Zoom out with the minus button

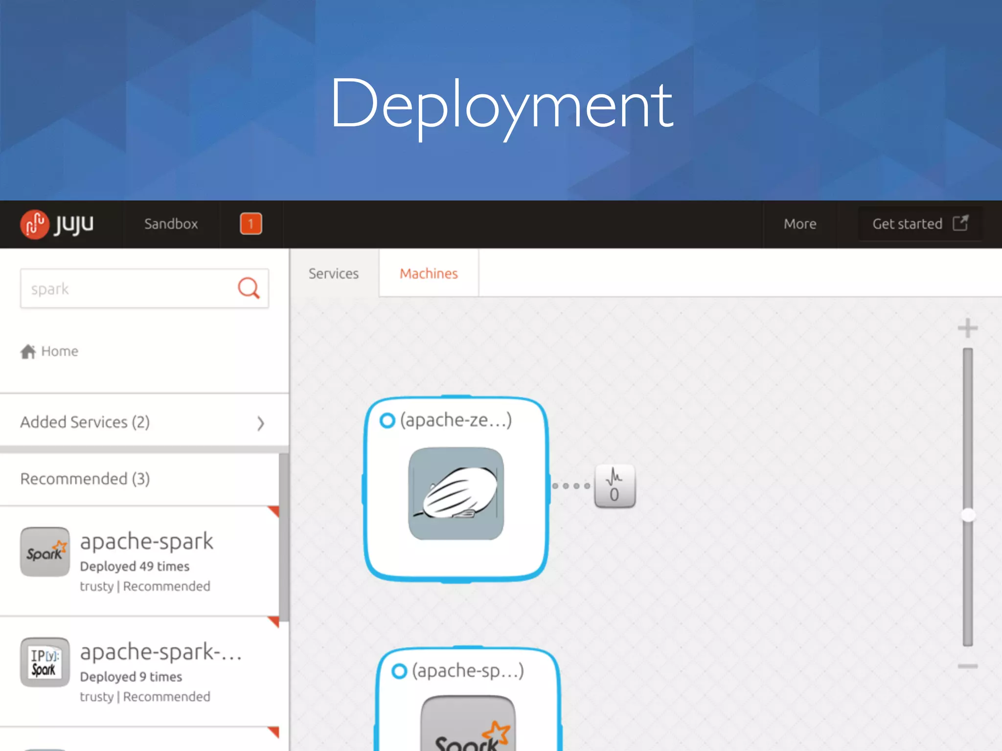tap(968, 666)
